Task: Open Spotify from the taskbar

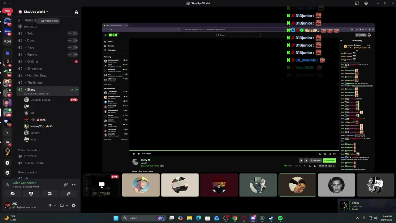Action: (x=280, y=218)
